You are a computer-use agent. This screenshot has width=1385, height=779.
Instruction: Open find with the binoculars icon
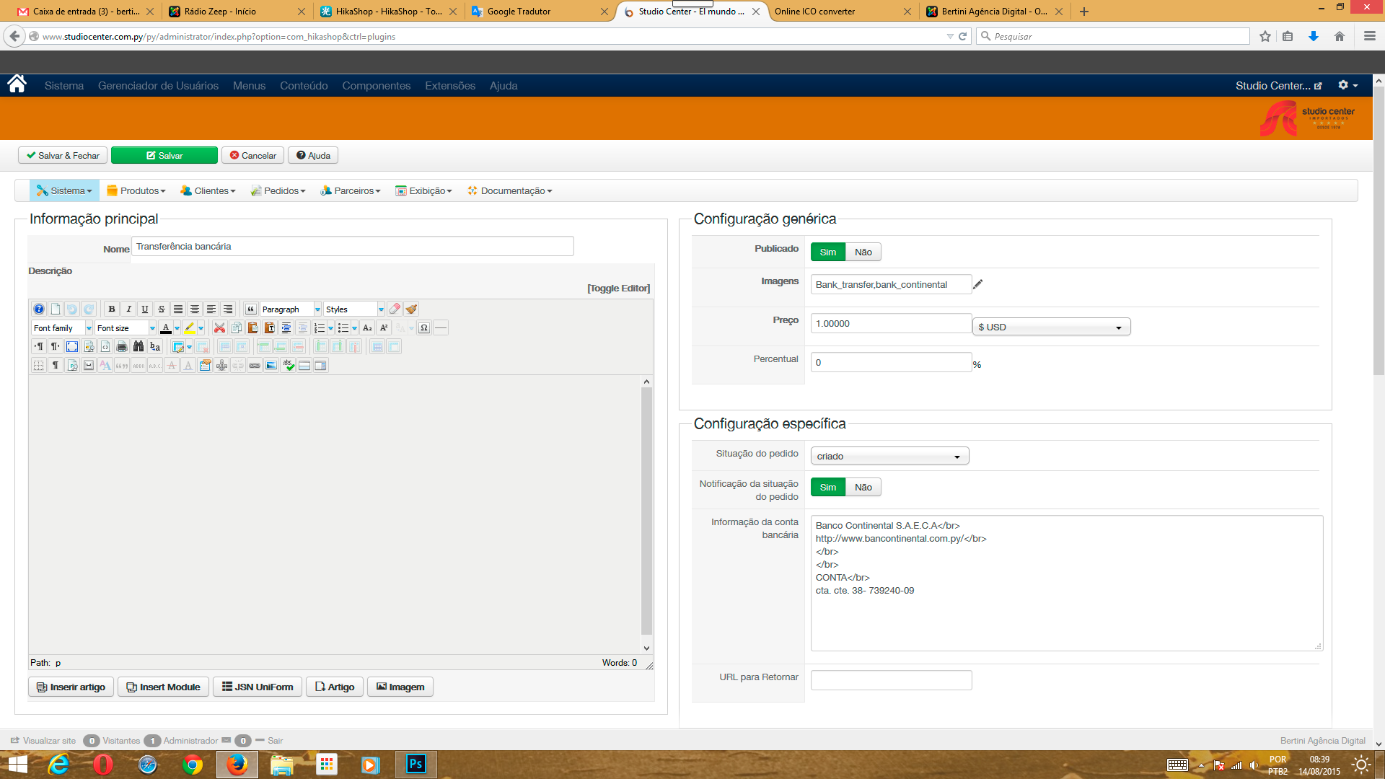point(138,347)
